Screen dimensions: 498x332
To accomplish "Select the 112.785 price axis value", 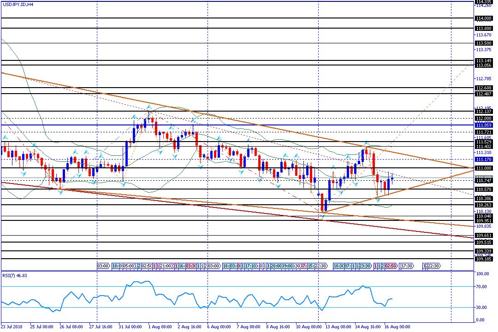I will pos(483,78).
